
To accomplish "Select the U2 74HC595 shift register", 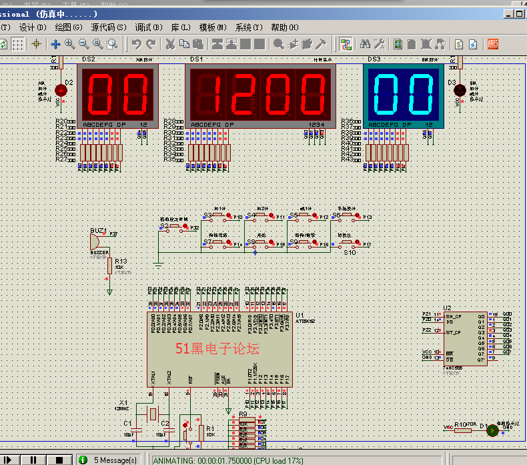I will (x=466, y=339).
